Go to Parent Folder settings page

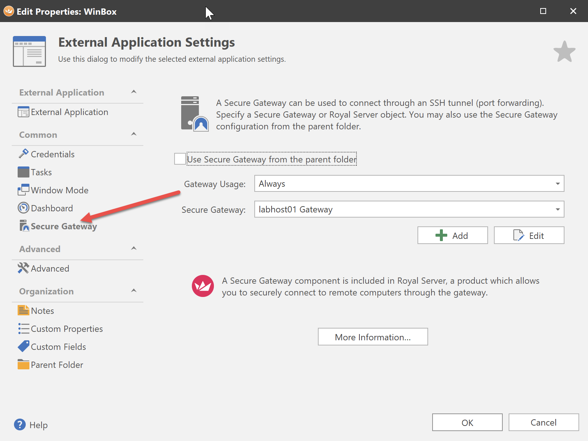tap(57, 365)
